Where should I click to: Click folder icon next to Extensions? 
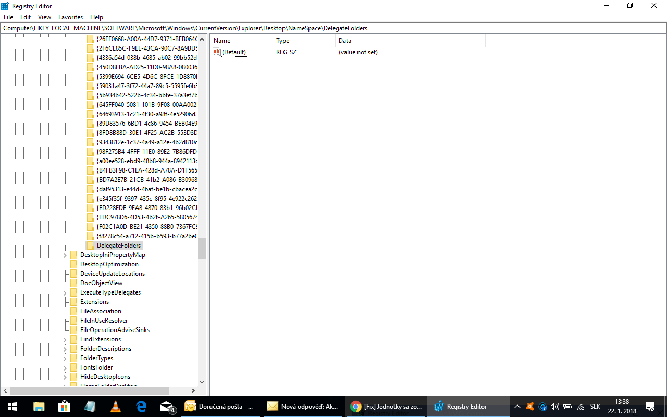click(74, 302)
